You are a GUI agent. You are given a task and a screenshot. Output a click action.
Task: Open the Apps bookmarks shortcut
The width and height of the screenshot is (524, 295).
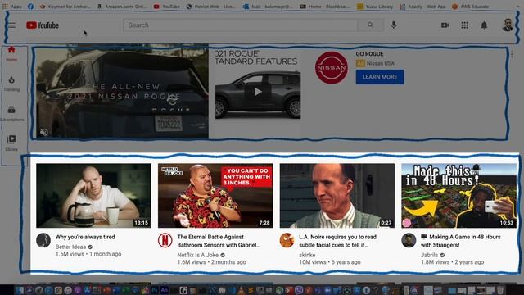(12, 7)
